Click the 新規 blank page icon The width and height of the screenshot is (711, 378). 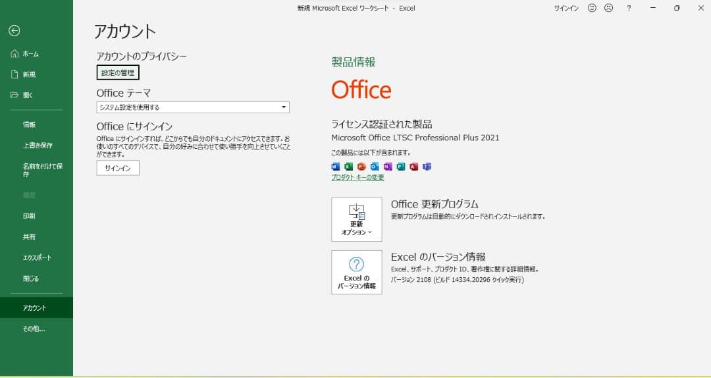click(14, 74)
